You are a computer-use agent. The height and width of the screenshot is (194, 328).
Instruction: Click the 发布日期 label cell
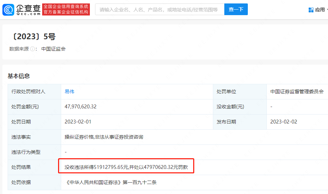pyautogui.click(x=240, y=122)
